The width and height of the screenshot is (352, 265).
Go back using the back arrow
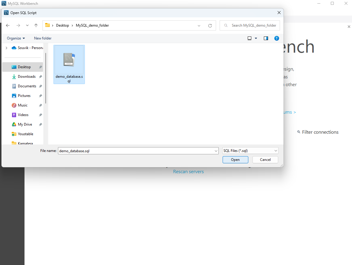click(x=7, y=25)
